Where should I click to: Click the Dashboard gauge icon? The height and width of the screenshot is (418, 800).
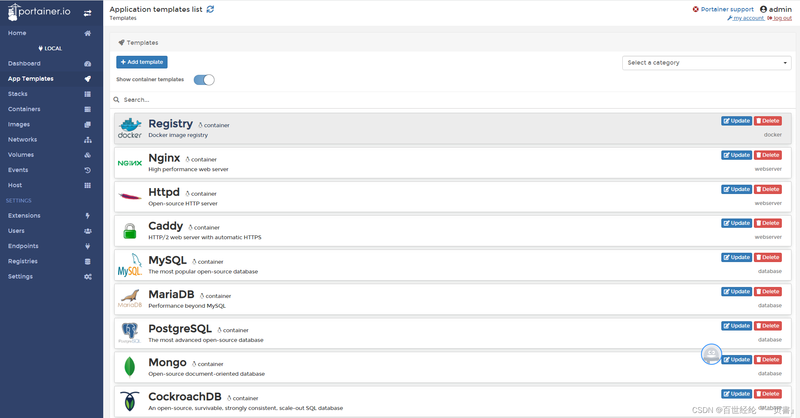point(88,64)
